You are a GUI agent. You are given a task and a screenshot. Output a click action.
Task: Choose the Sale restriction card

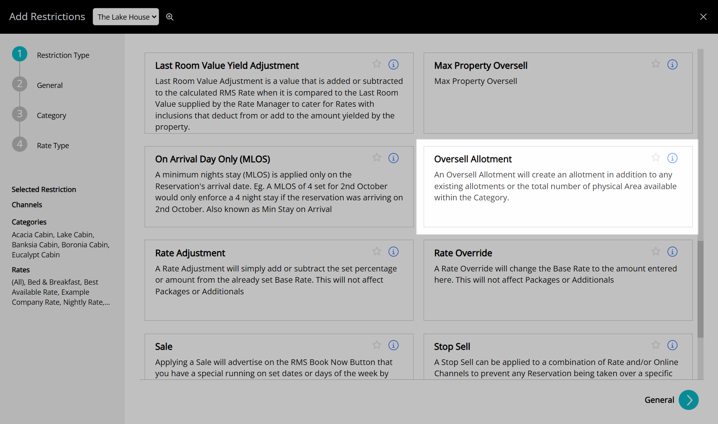point(279,357)
